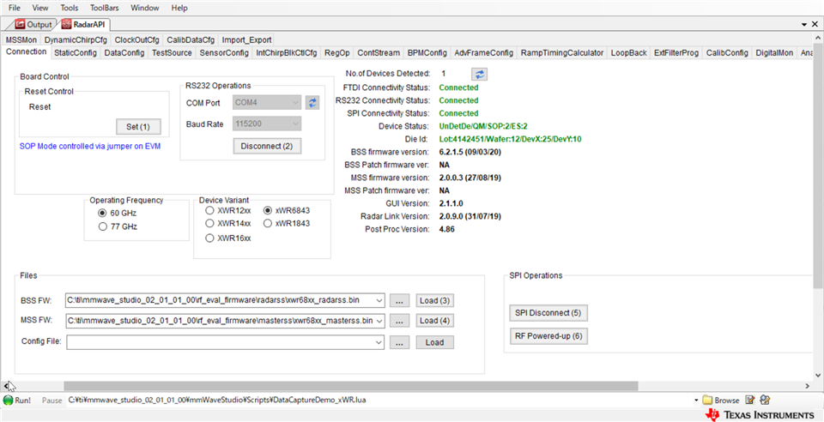Click the vertical scrollbar down arrow

[x=817, y=376]
